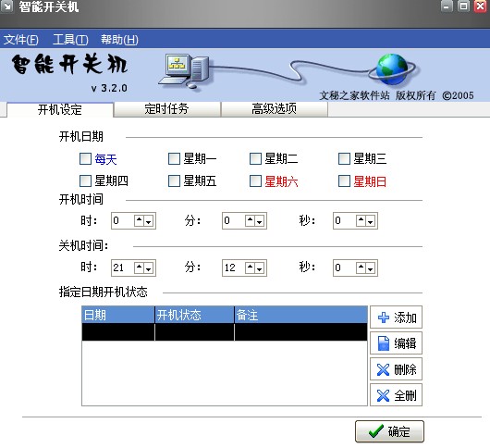
Task: Increase startup second with up arrow
Action: point(361,221)
